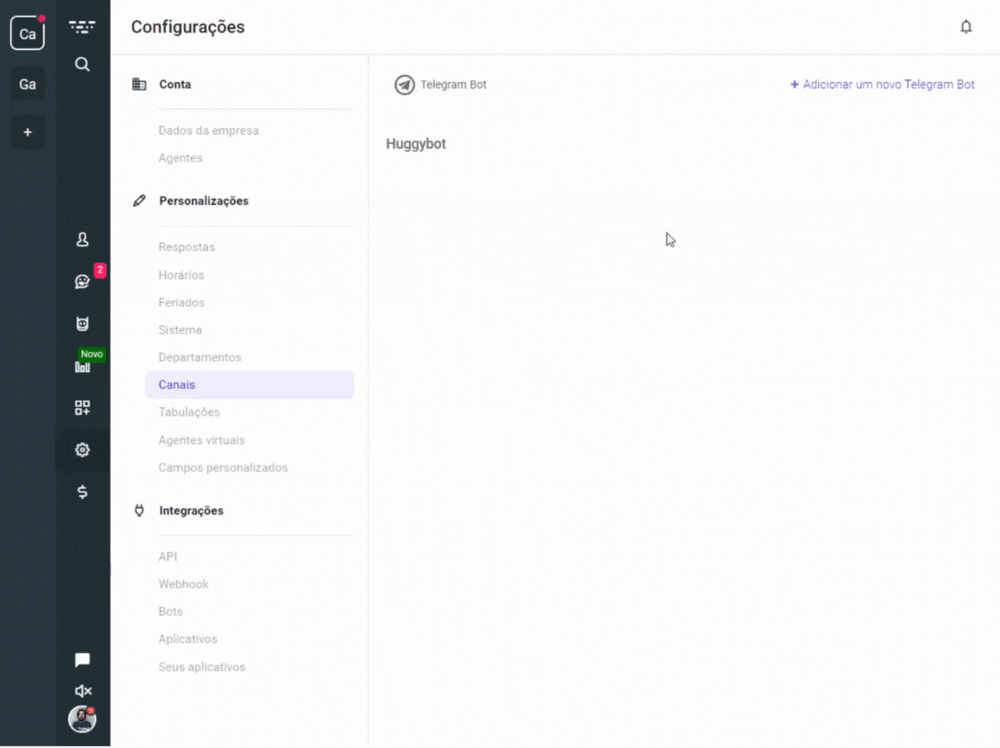Open Bots integration settings
This screenshot has height=748, width=1000.
pos(170,612)
